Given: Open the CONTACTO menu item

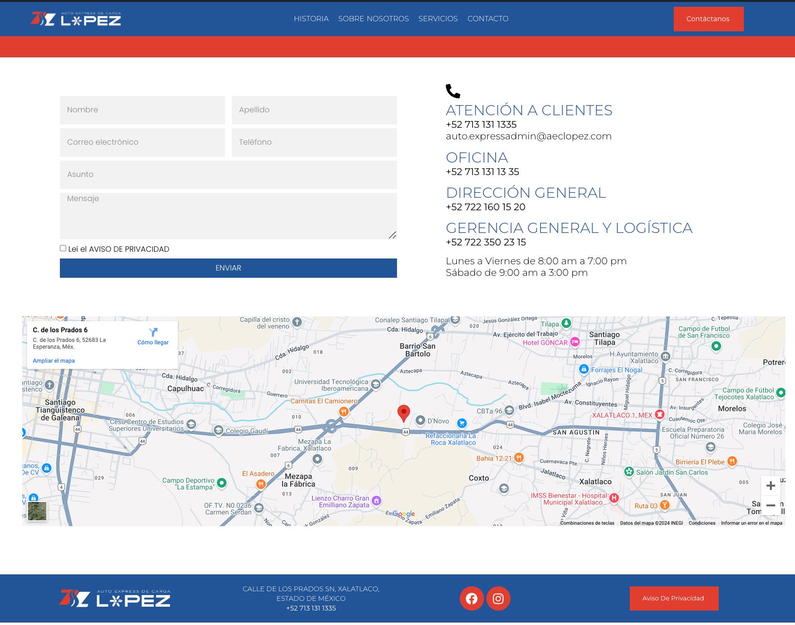Looking at the screenshot, I should (488, 19).
